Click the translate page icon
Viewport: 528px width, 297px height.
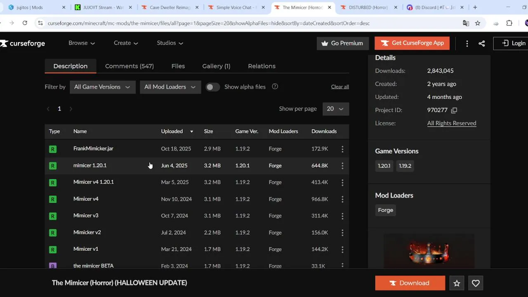point(466,23)
